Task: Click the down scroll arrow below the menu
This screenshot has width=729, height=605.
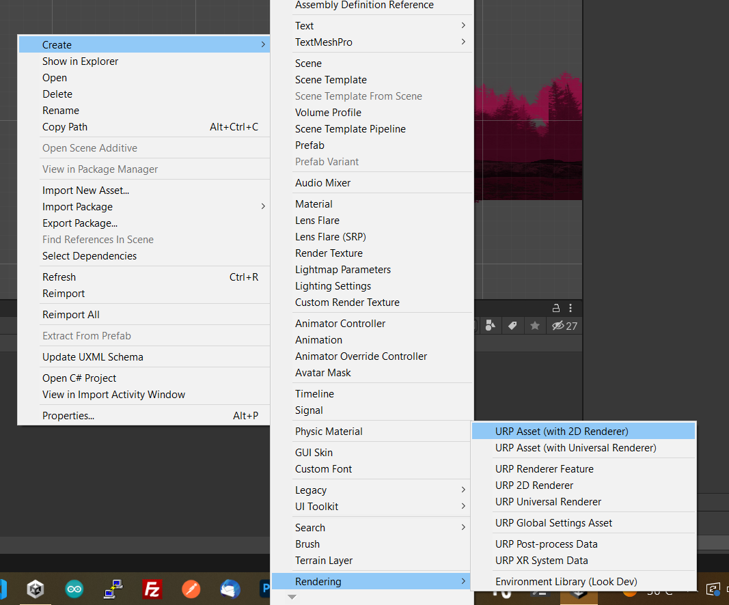Action: (x=292, y=597)
